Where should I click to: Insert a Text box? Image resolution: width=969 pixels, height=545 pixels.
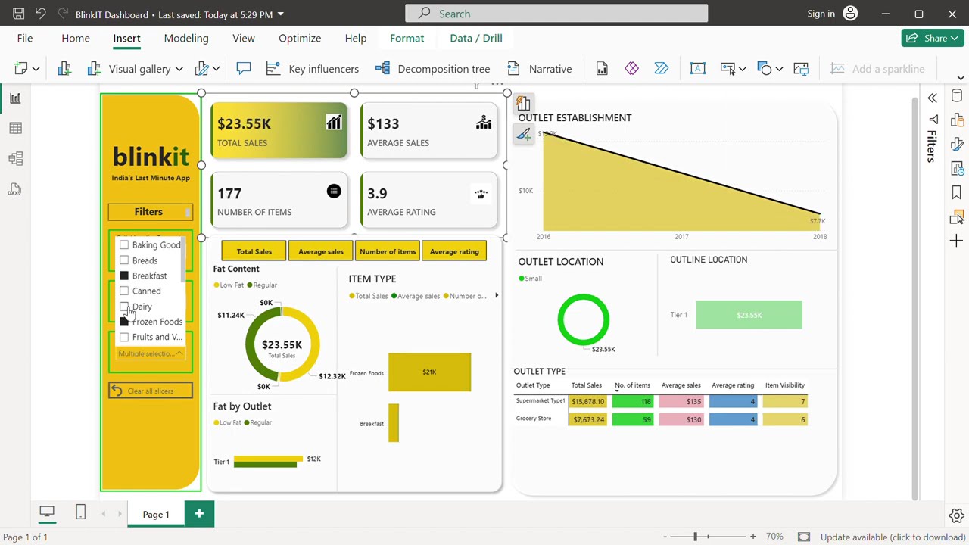(x=698, y=69)
